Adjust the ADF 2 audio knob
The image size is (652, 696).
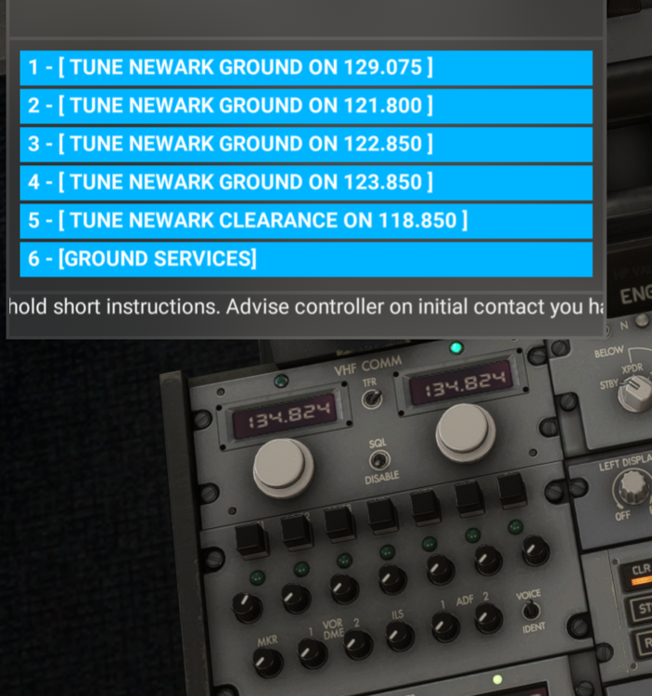coord(489,618)
